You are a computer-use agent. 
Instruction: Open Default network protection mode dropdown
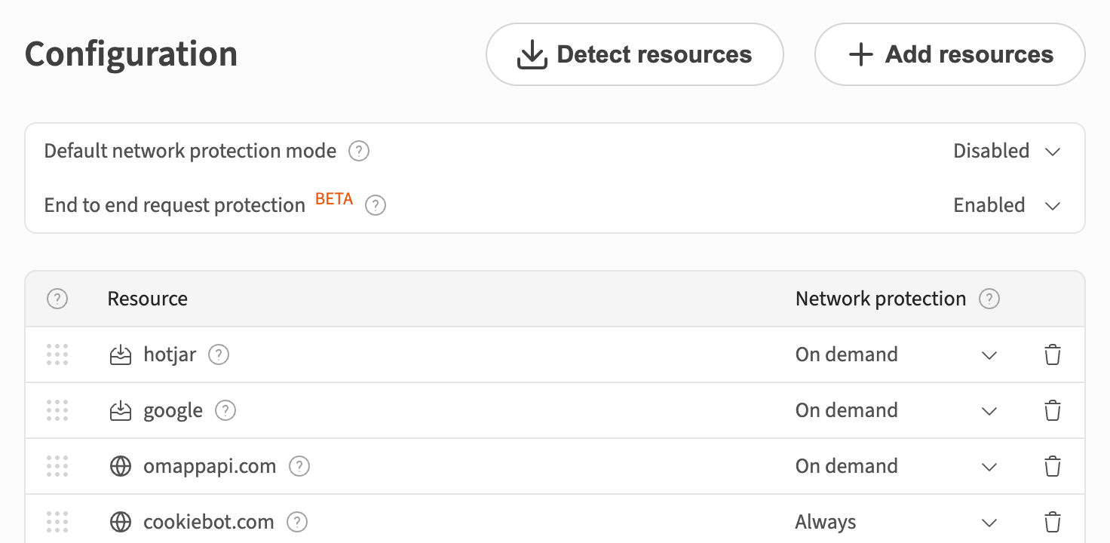pyautogui.click(x=1007, y=151)
